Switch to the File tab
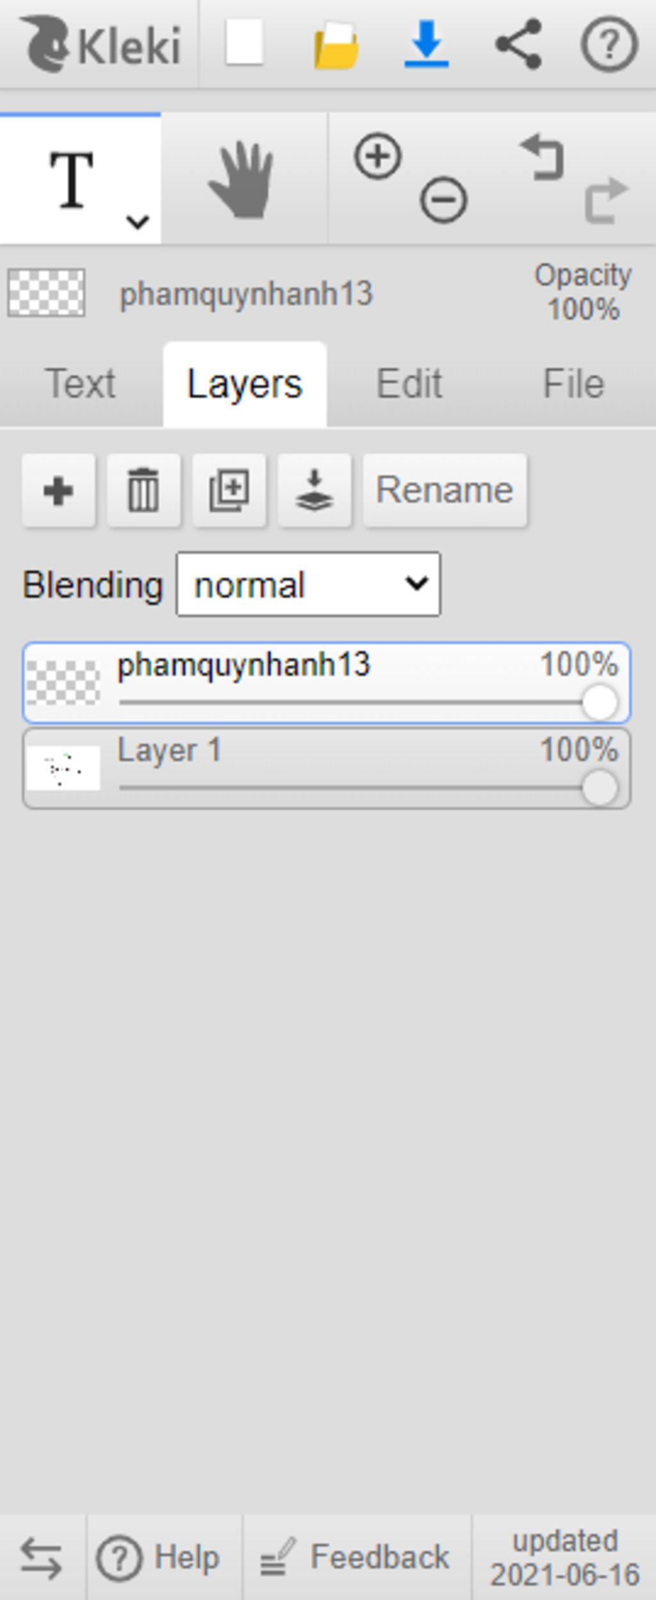 click(x=573, y=384)
